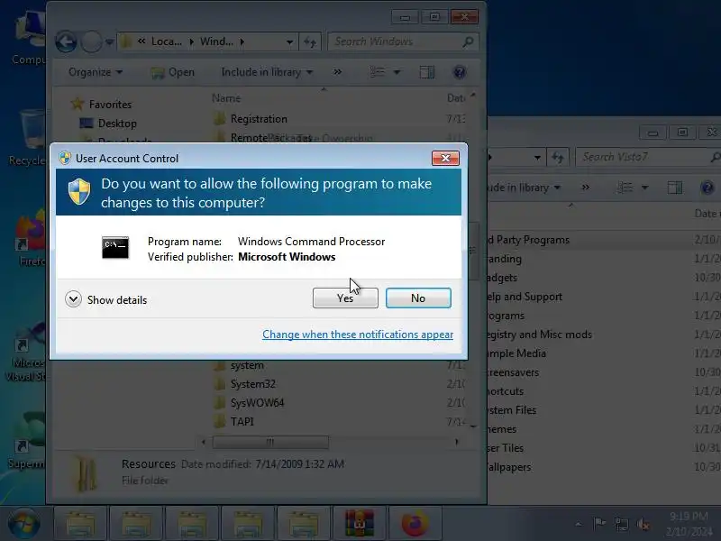Show hidden system tray icons
The image size is (721, 541).
(579, 524)
